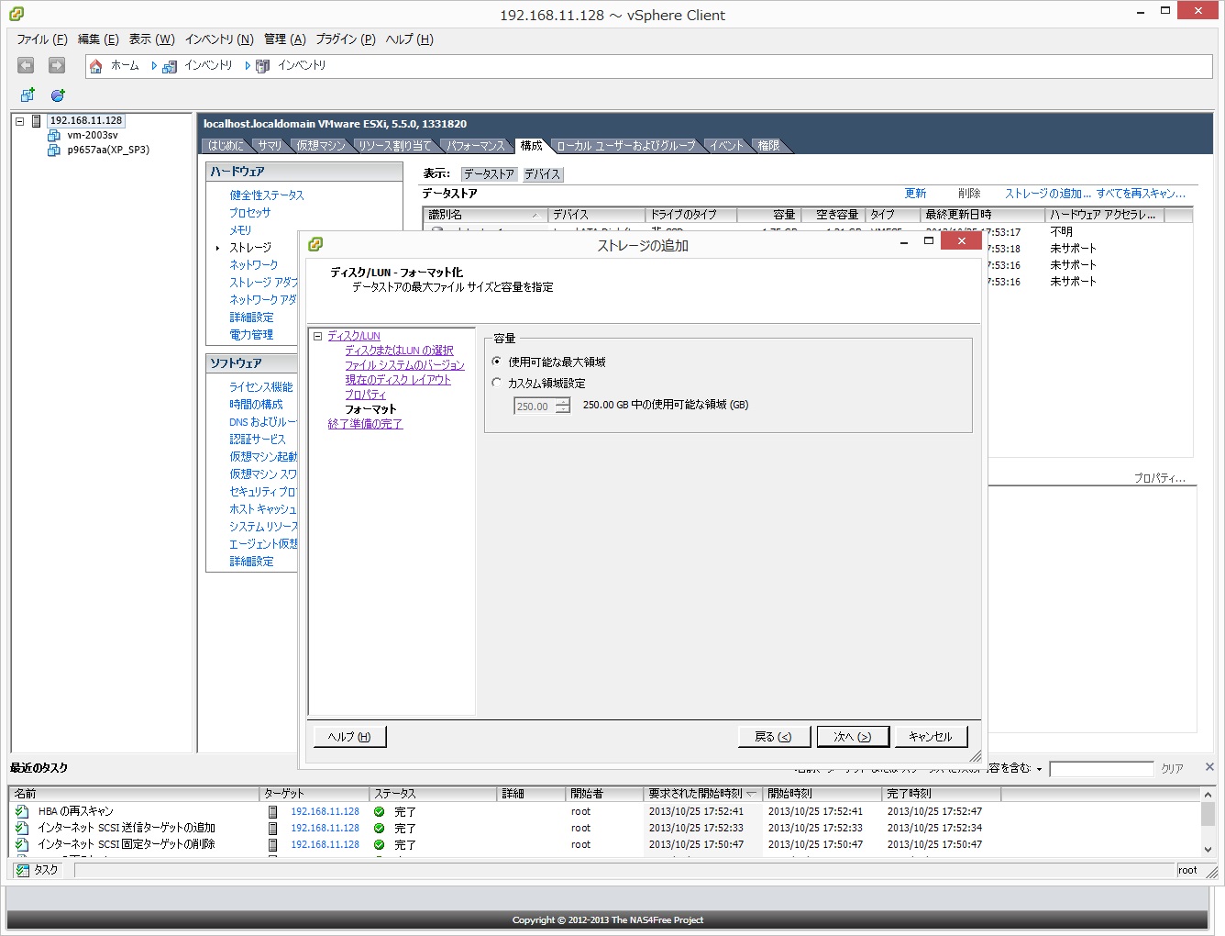Switch to the イベント tab
Viewport: 1225px width, 936px height.
pyautogui.click(x=727, y=146)
